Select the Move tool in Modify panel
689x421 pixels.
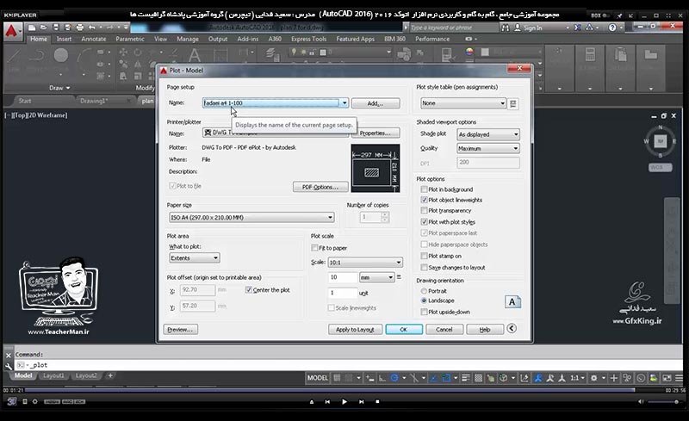point(123,53)
